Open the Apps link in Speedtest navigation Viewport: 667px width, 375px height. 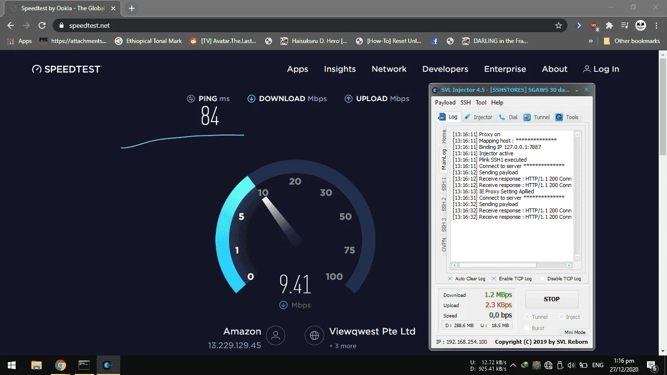click(298, 69)
